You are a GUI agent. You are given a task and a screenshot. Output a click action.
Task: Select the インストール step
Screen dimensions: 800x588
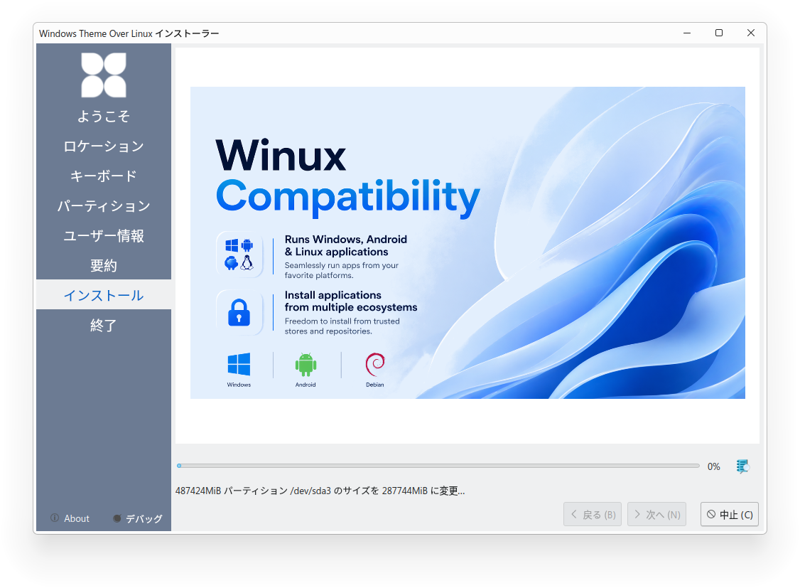pos(104,294)
